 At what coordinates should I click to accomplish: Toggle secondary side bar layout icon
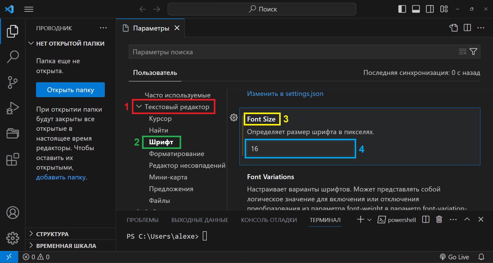430,9
